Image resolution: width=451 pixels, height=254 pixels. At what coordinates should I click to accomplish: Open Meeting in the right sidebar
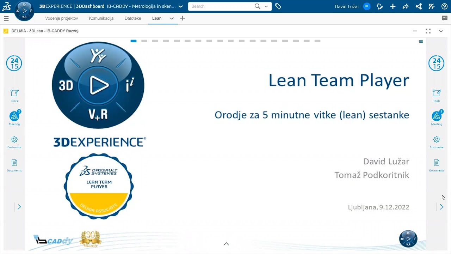(x=437, y=118)
